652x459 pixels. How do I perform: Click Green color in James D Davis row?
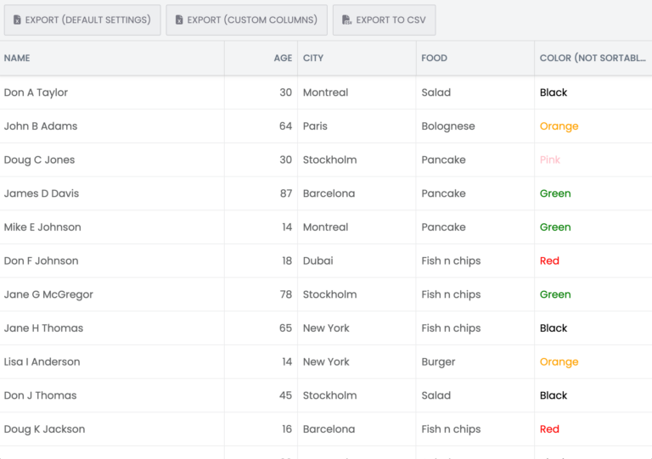click(555, 193)
